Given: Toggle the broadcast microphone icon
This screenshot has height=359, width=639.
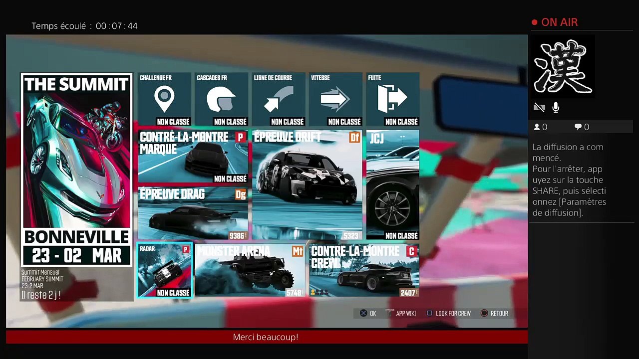Looking at the screenshot, I should (x=556, y=107).
